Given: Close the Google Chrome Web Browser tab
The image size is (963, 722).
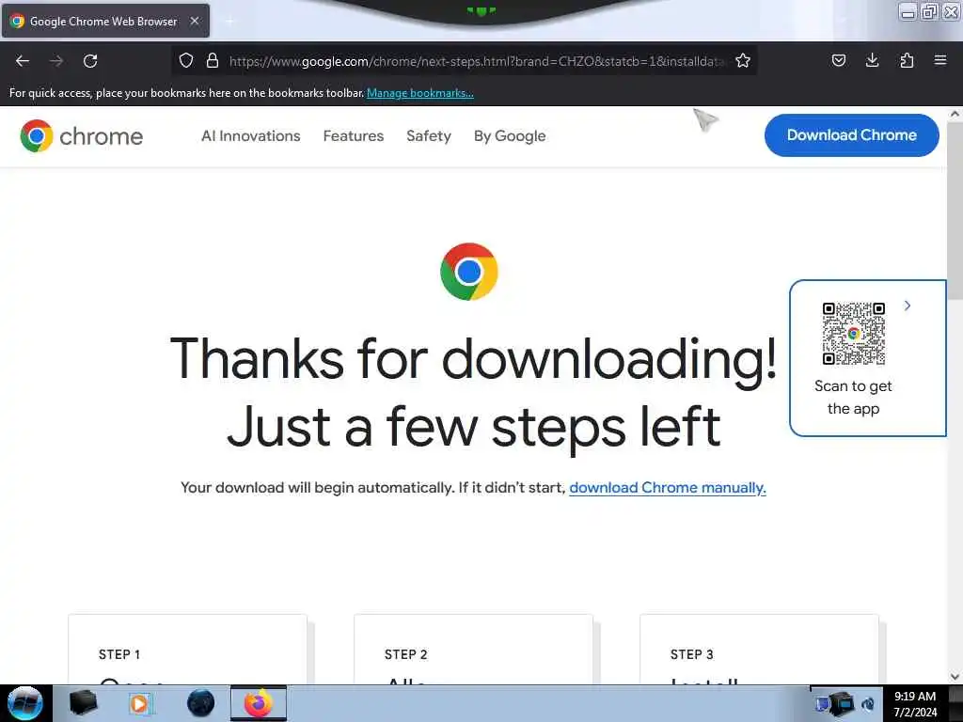Looking at the screenshot, I should [195, 21].
